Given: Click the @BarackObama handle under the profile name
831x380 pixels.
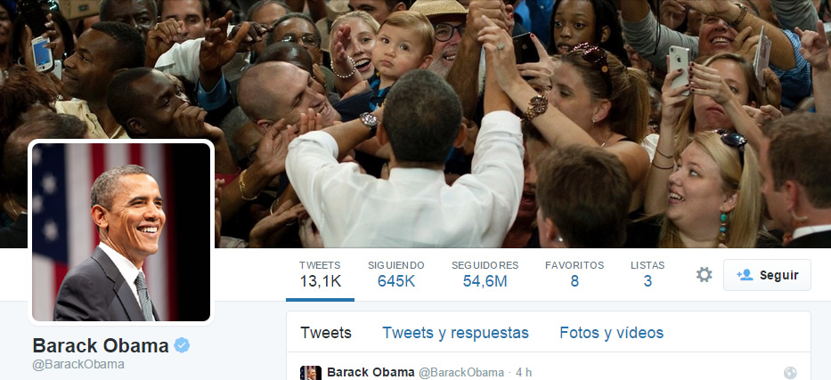Looking at the screenshot, I should 78,365.
